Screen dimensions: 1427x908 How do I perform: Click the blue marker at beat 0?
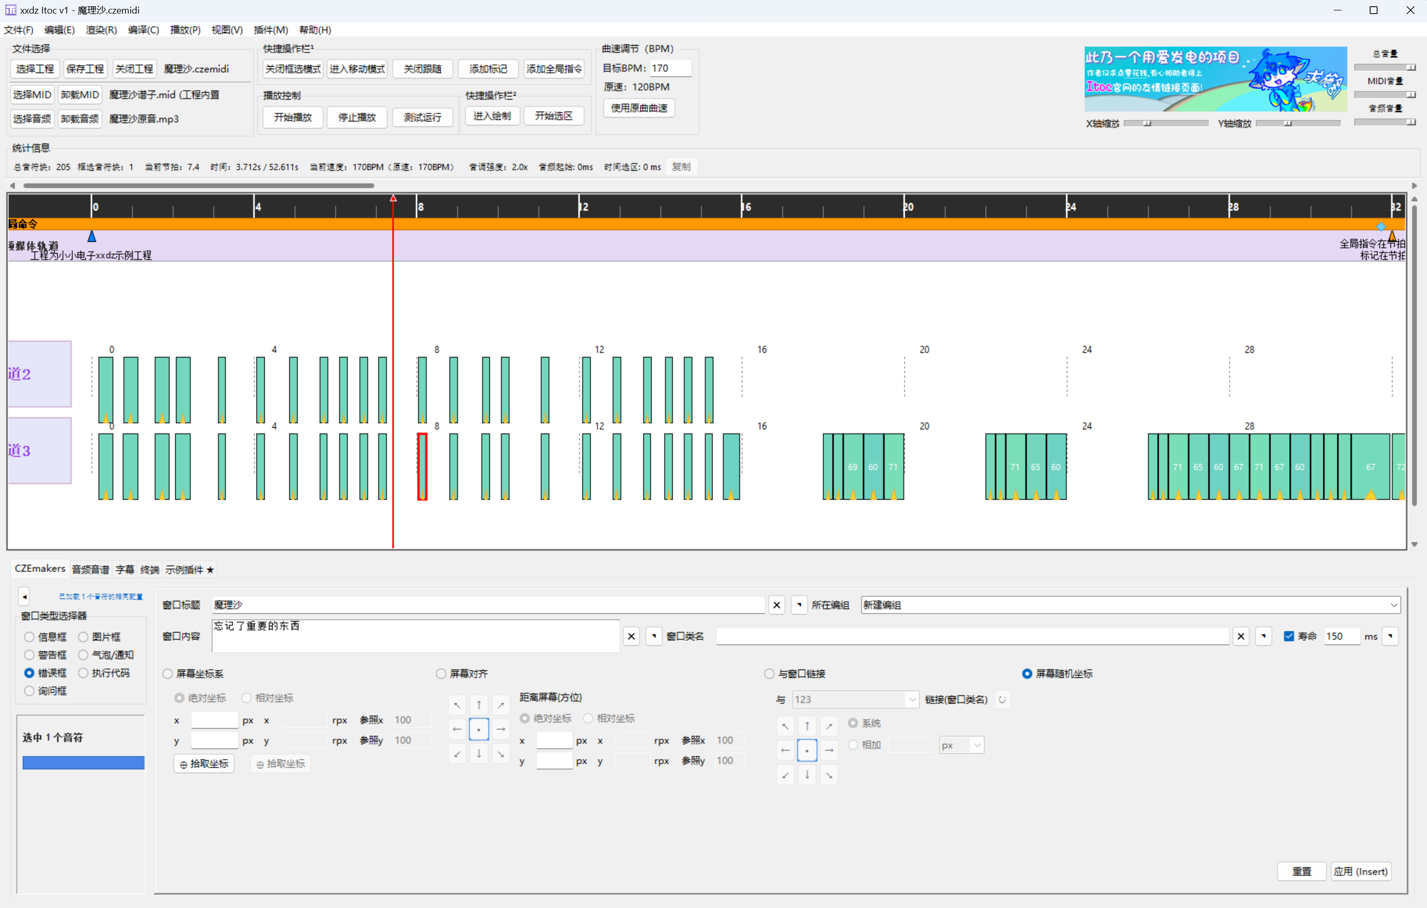(92, 237)
